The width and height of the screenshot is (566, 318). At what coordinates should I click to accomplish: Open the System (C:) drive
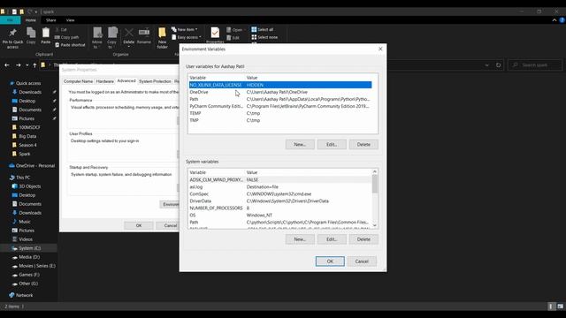coord(29,248)
